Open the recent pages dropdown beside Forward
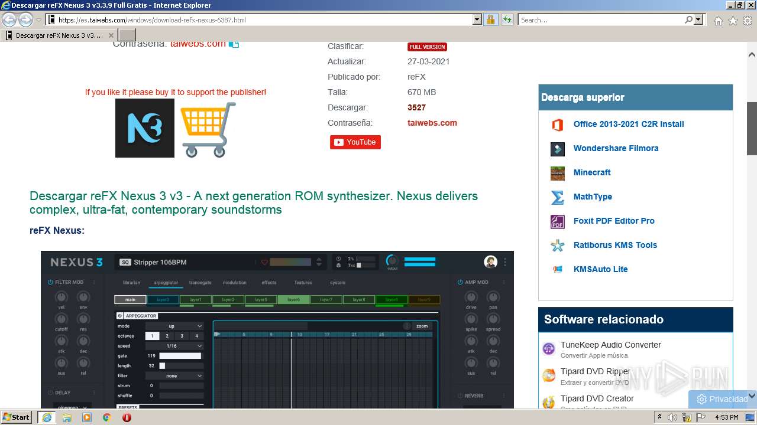The width and height of the screenshot is (757, 425). tap(38, 20)
